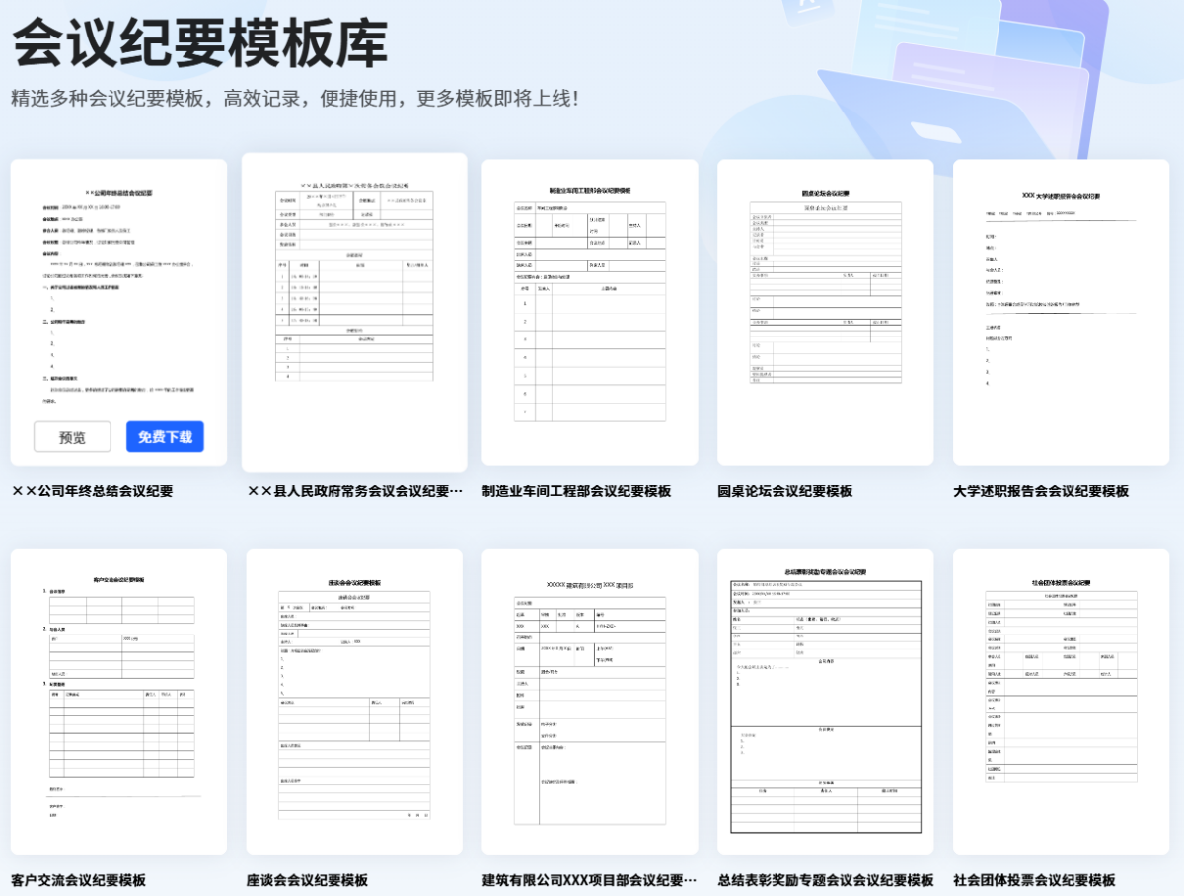Open the 大学述职报告会会议纪要模板 title link
The width and height of the screenshot is (1184, 896).
(x=1041, y=491)
